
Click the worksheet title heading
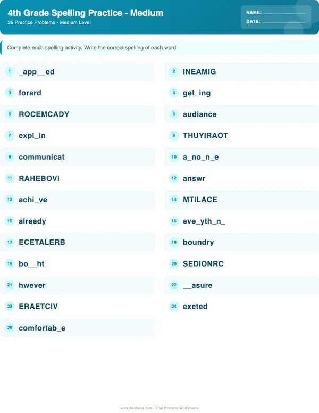(x=86, y=13)
